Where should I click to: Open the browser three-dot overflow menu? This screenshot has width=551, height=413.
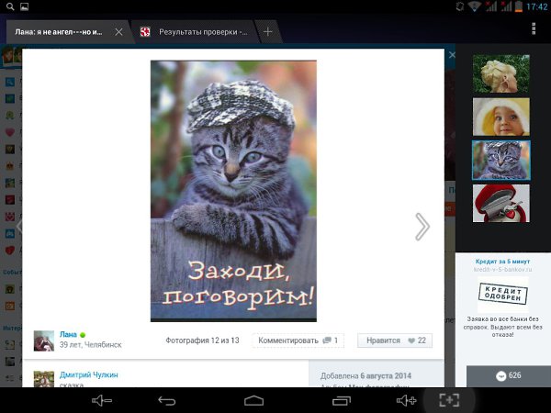tap(534, 30)
